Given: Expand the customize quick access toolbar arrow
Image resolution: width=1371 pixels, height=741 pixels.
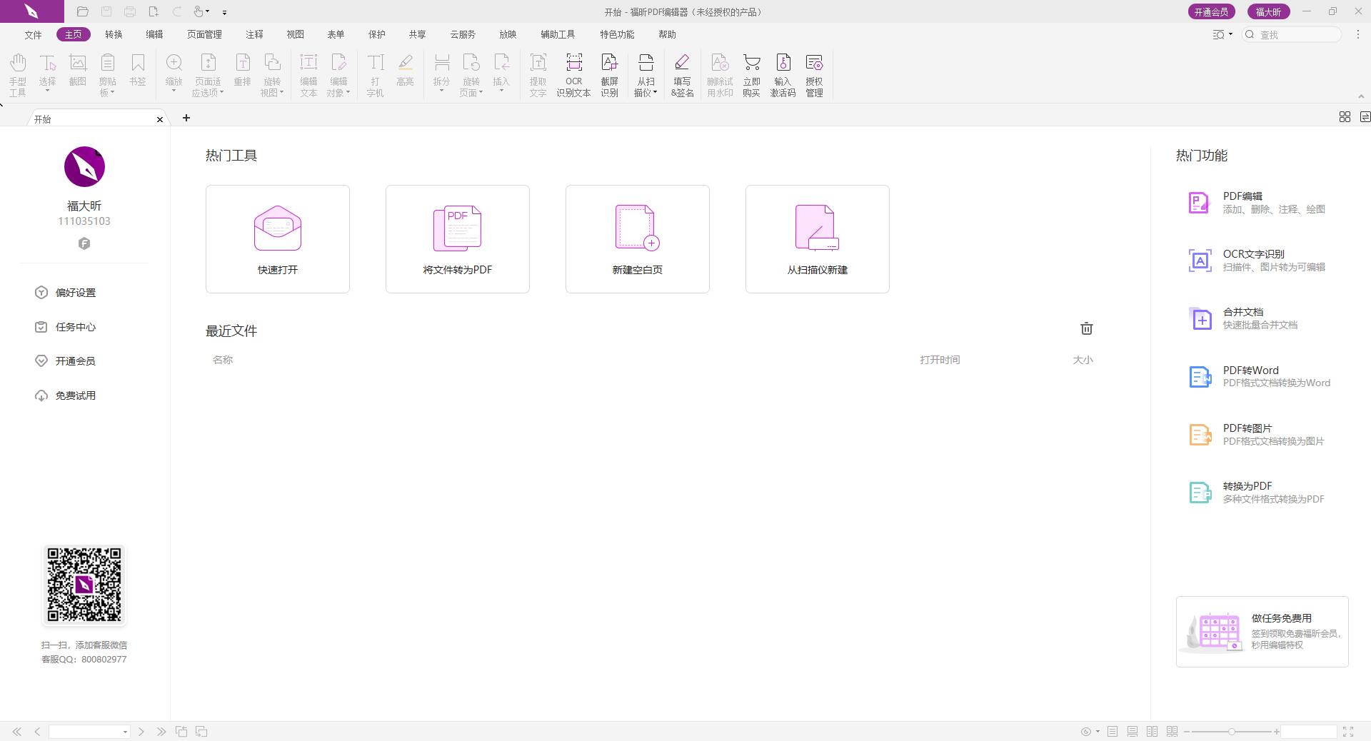Looking at the screenshot, I should [224, 12].
